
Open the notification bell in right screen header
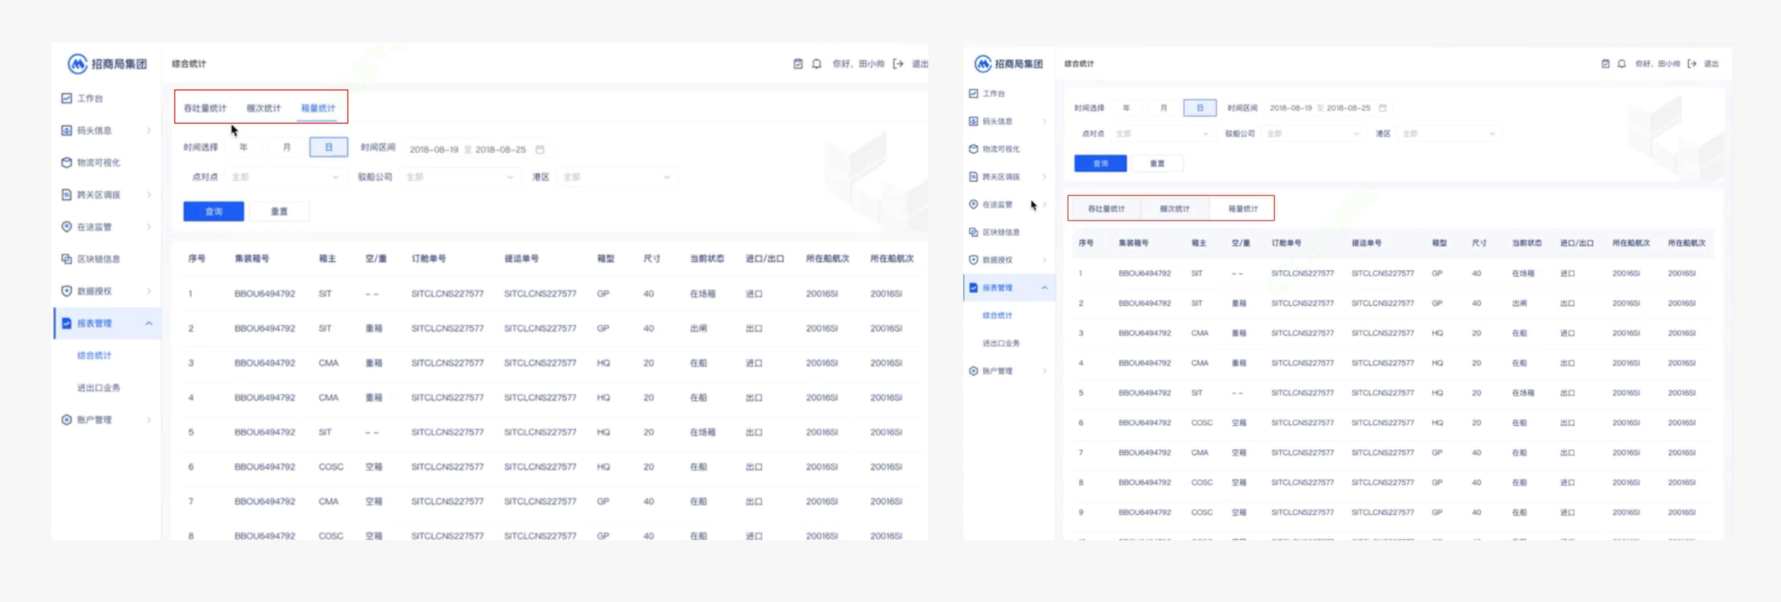coord(1621,63)
